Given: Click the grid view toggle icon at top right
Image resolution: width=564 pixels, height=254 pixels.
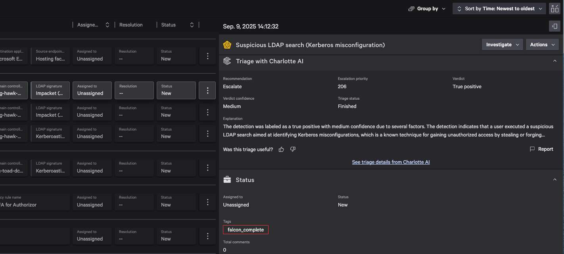Looking at the screenshot, I should click(x=554, y=9).
